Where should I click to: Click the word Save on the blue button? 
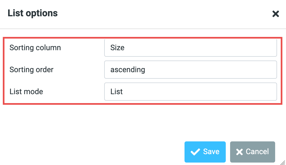pos(211,152)
